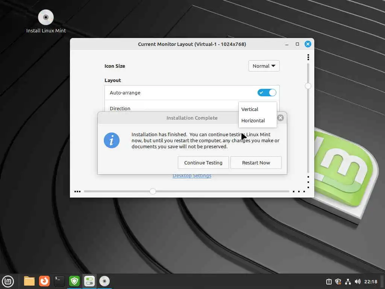385x289 pixels.
Task: Click the vertical spacing slider handle
Action: pyautogui.click(x=308, y=86)
